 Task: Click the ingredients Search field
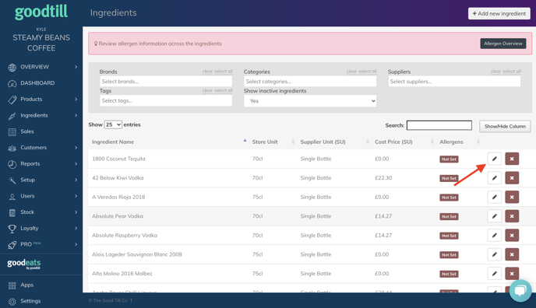pos(439,125)
